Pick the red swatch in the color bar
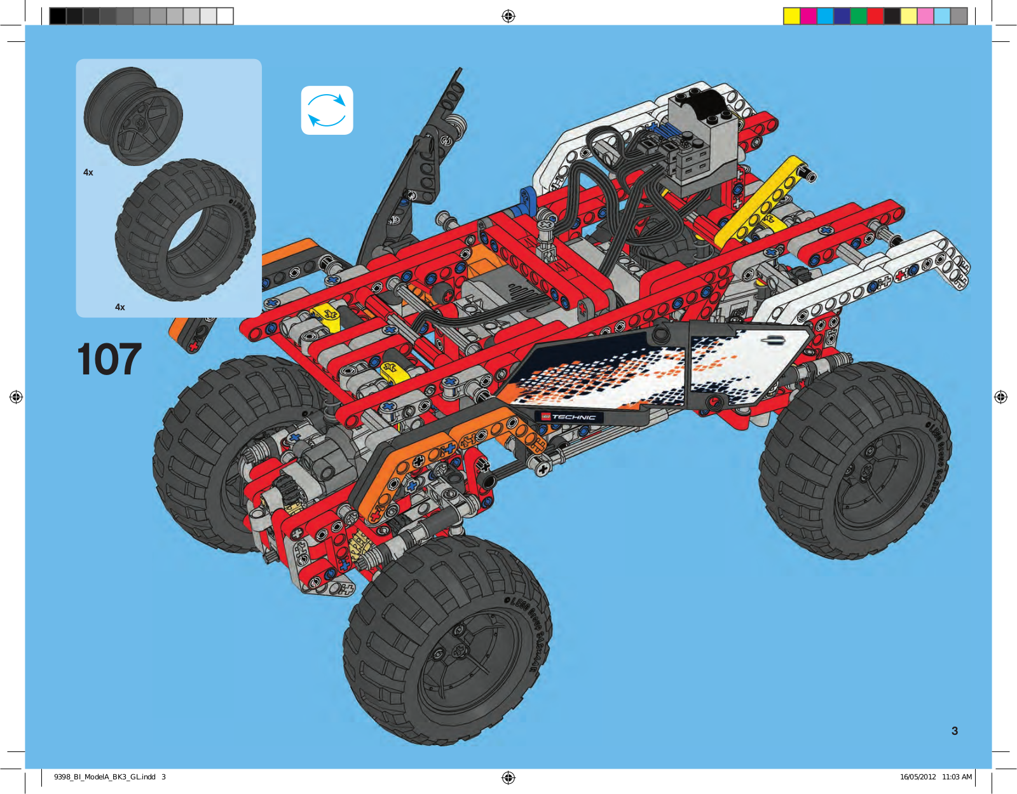Screen dimensions: 1017x794 pyautogui.click(x=876, y=16)
